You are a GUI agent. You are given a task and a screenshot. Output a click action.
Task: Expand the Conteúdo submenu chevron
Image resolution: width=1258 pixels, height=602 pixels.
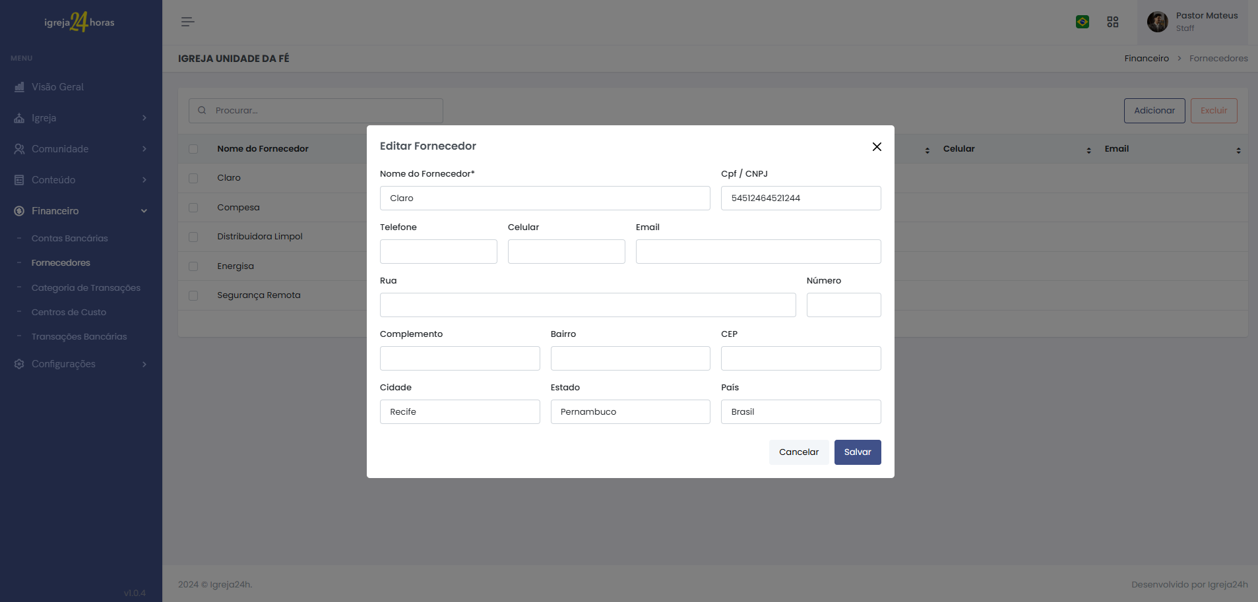click(x=144, y=180)
